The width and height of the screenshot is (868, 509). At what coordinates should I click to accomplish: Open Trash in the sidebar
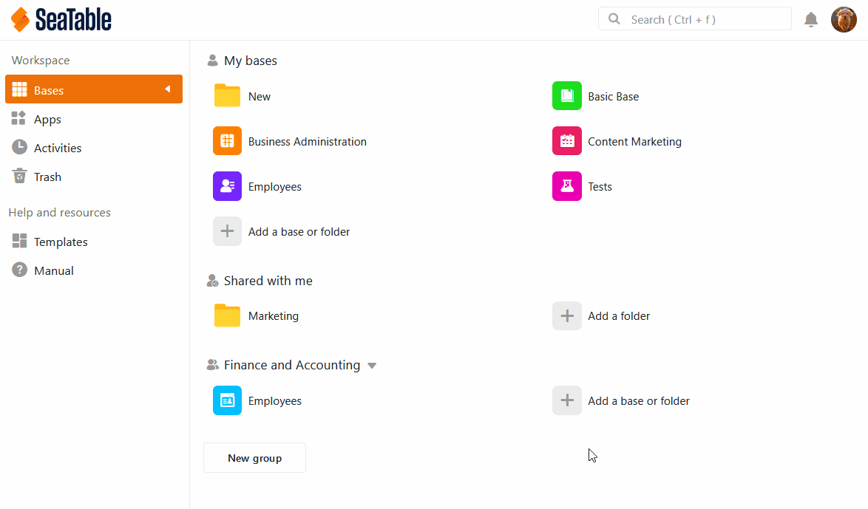tap(47, 177)
